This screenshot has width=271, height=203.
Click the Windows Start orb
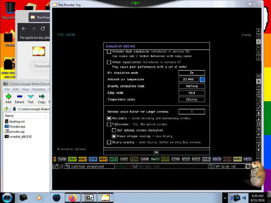(7, 198)
